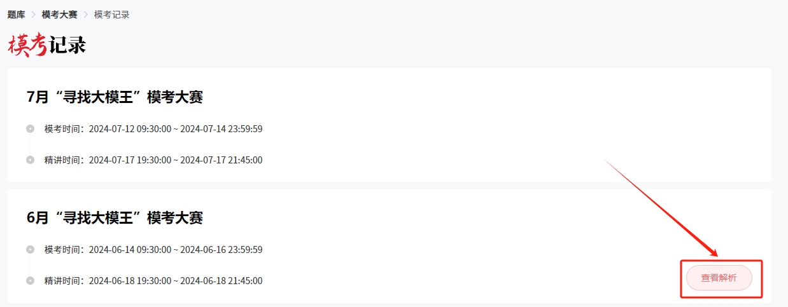Screen dimensions: 788x307
Task: Click the 模考时间 timeline dot for 6月 contest
Action: coord(30,250)
